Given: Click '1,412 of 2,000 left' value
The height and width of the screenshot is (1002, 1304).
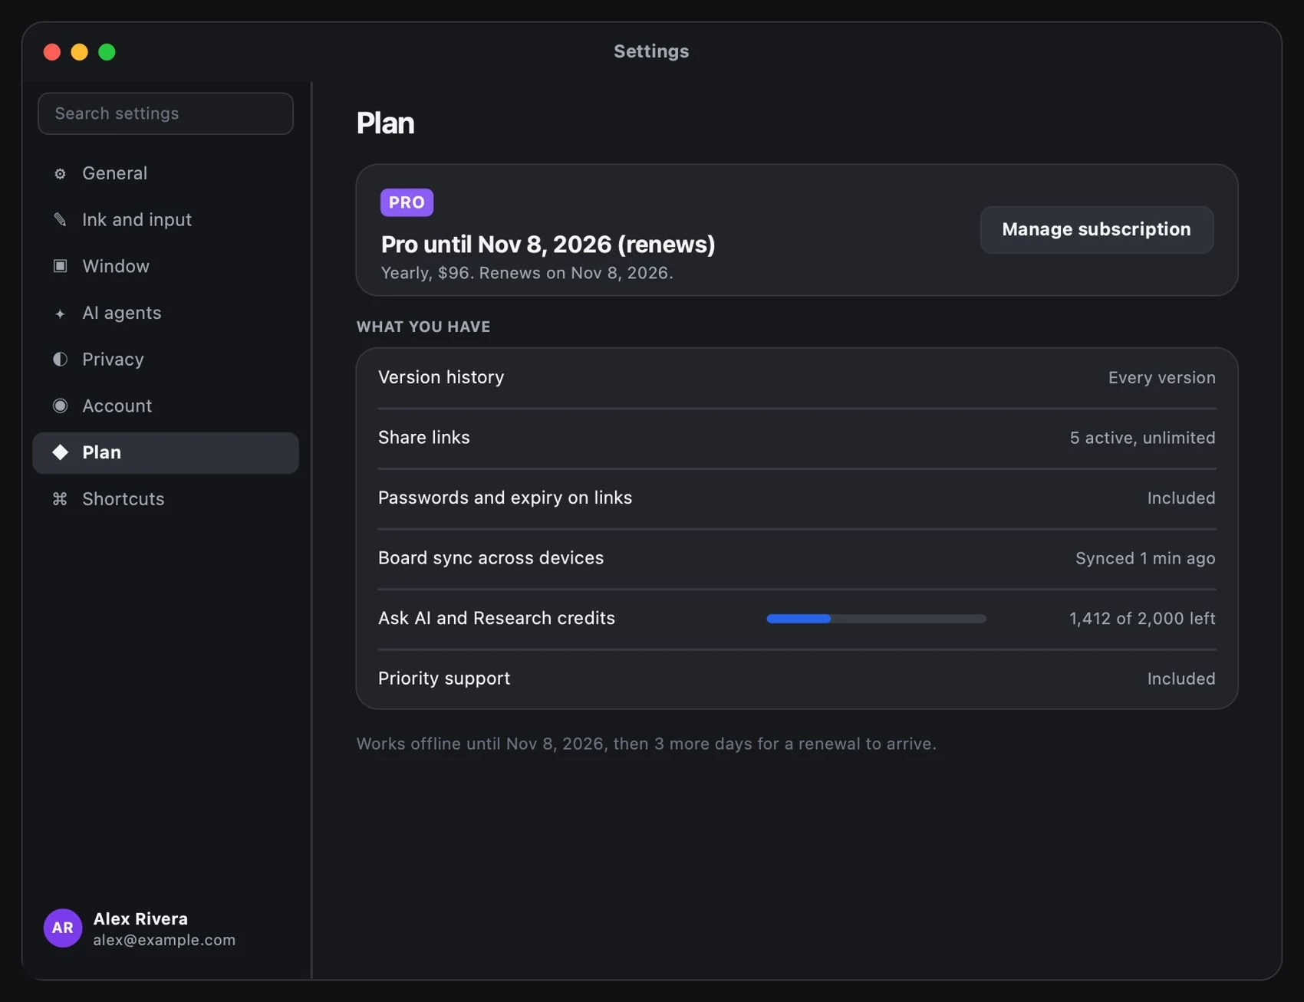Looking at the screenshot, I should [1142, 619].
